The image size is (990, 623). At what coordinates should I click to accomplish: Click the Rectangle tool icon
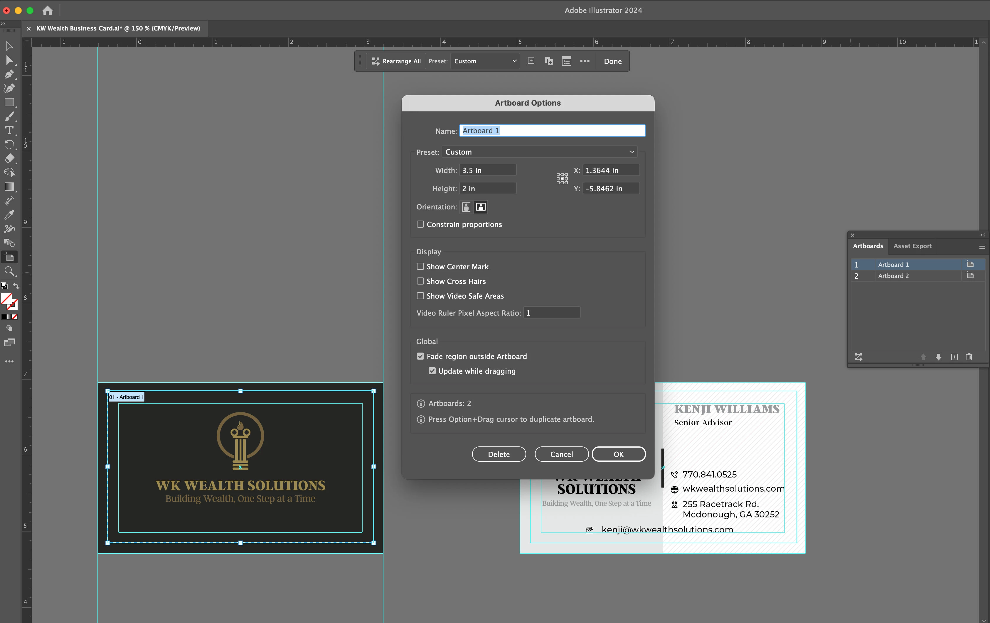pos(9,103)
